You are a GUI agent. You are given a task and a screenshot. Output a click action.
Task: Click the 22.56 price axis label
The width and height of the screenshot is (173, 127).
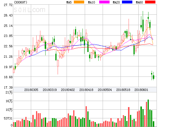(x=8, y=46)
